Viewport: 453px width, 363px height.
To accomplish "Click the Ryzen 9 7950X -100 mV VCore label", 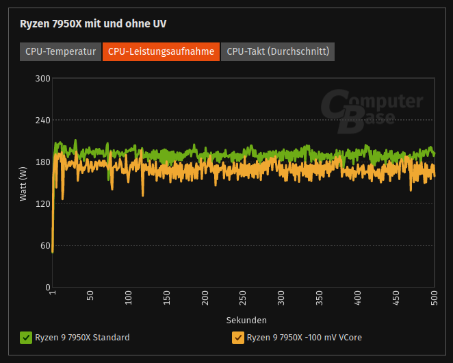I will pos(305,338).
